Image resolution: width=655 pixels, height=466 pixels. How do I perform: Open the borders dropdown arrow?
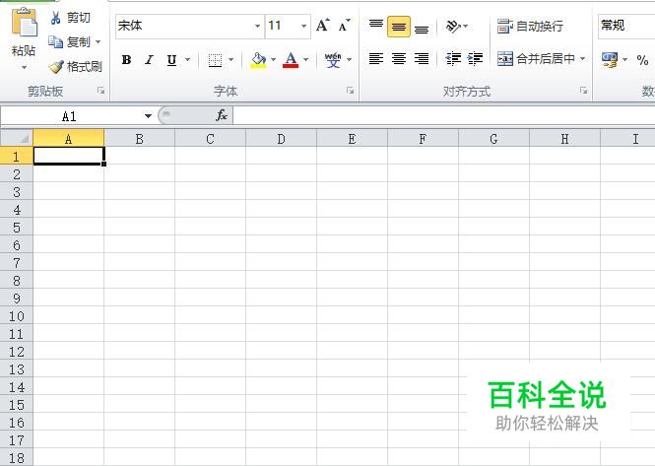point(231,60)
